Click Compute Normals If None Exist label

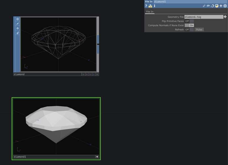(166, 25)
